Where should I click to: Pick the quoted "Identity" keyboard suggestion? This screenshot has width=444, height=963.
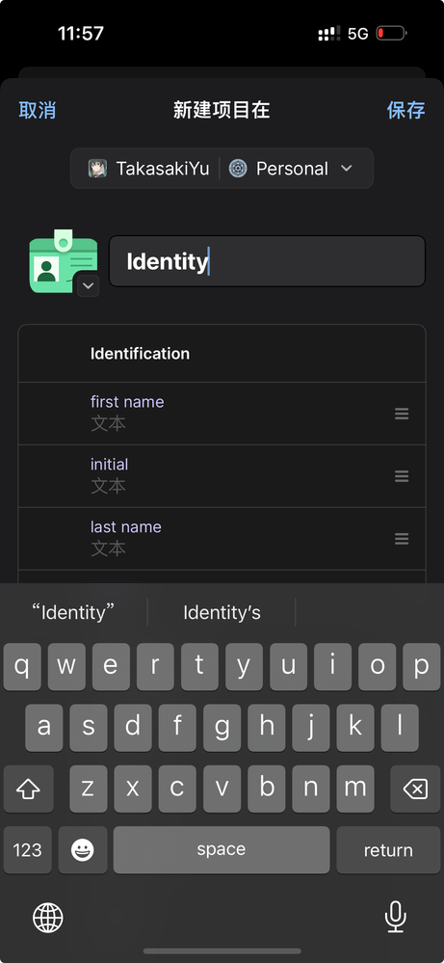[x=73, y=612]
